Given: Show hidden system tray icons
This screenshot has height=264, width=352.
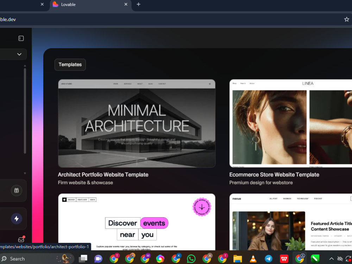Looking at the screenshot, I should pos(331,259).
